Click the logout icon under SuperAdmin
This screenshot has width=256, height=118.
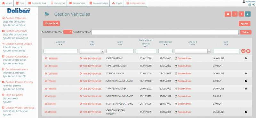coord(253,4)
